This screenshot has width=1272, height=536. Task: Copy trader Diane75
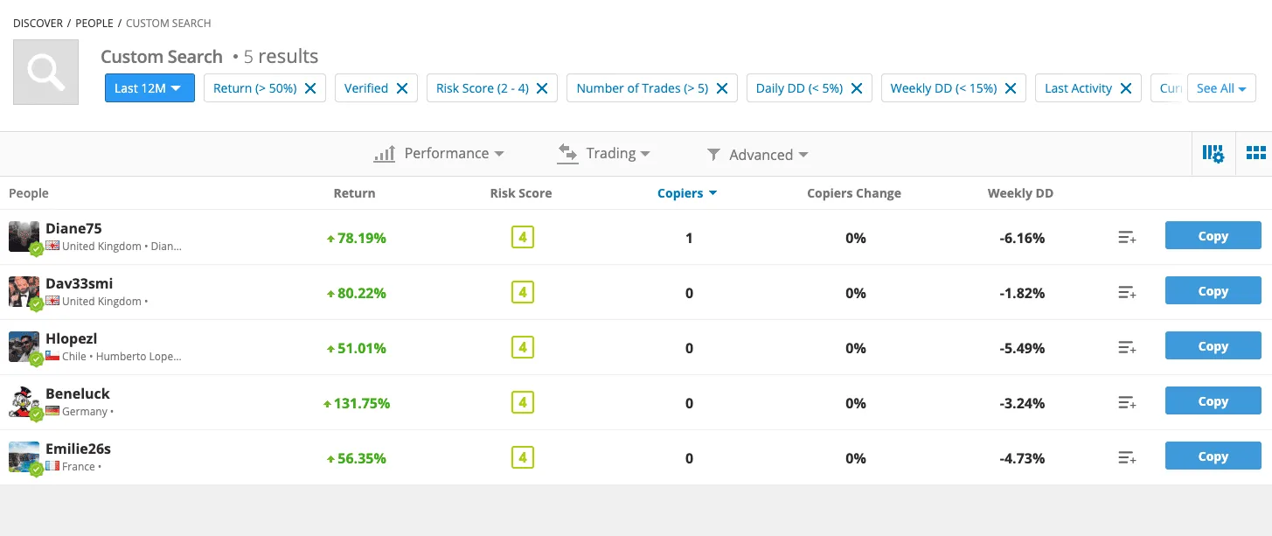pyautogui.click(x=1213, y=236)
